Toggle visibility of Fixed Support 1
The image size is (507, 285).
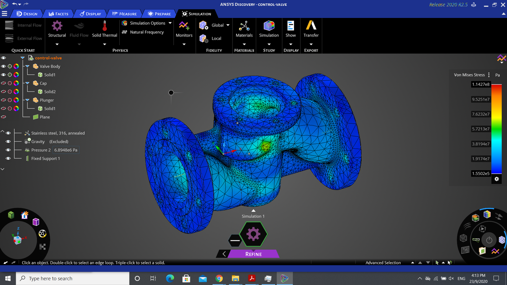[x=8, y=158]
